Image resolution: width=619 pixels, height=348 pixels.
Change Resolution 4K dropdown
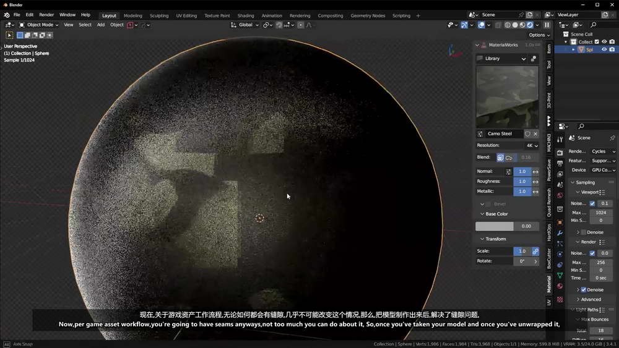(532, 145)
